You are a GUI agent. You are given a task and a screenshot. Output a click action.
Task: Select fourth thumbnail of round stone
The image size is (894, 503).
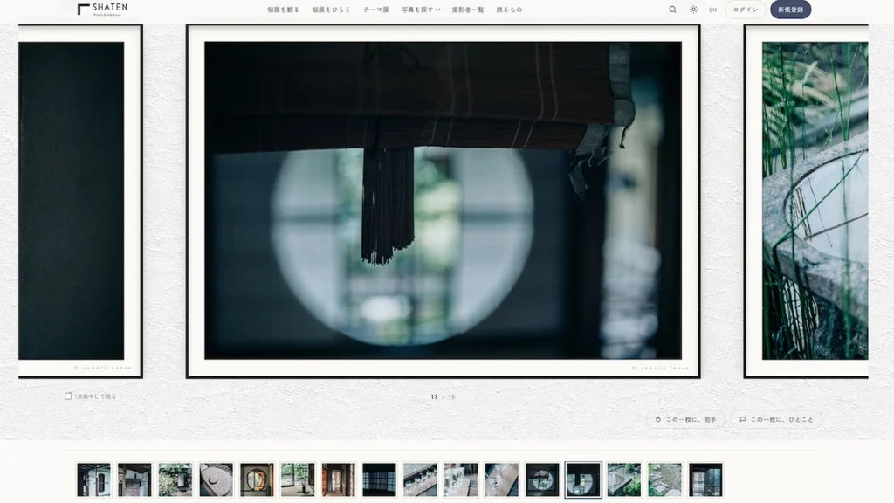click(x=217, y=479)
